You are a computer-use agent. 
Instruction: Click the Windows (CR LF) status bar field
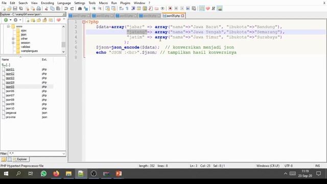[x=268, y=166]
